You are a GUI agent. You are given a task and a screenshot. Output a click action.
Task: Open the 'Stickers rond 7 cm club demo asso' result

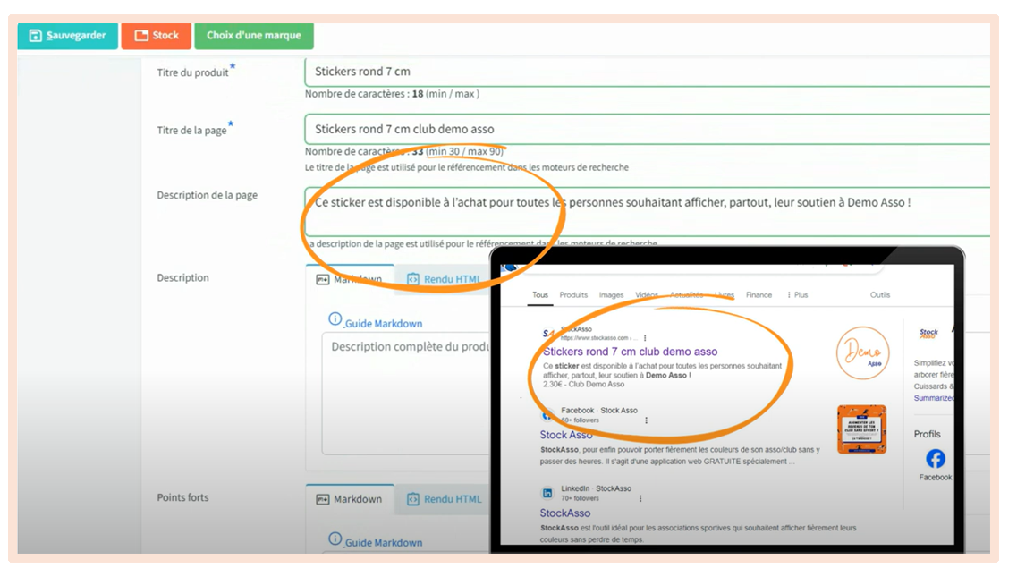coord(630,352)
